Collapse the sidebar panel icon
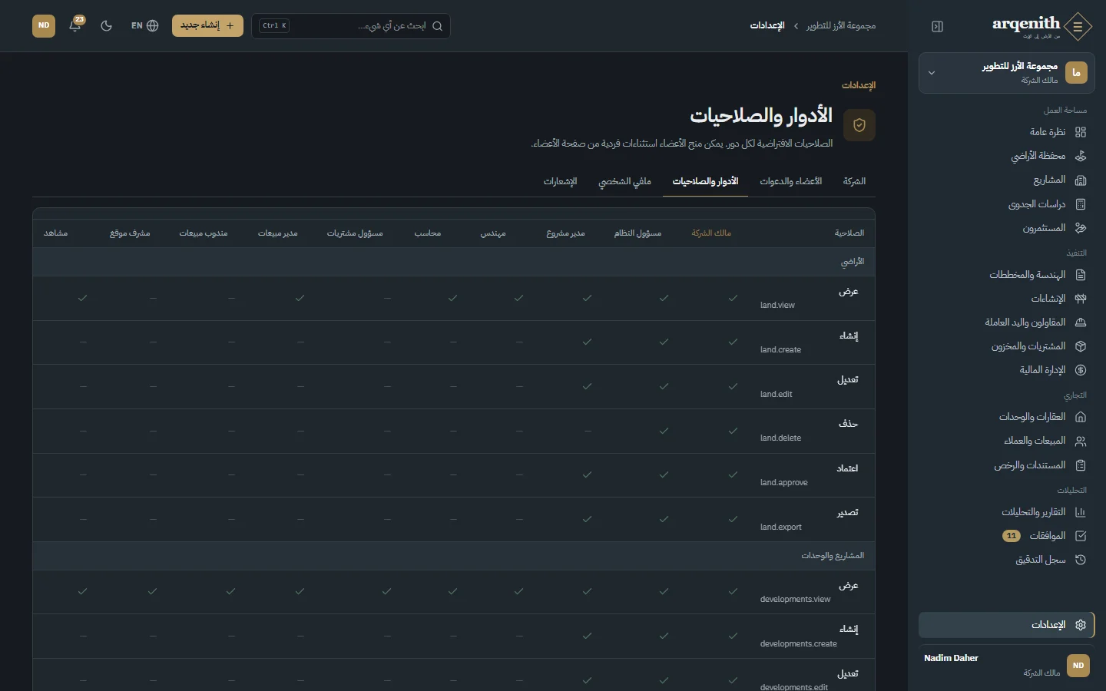 (937, 26)
